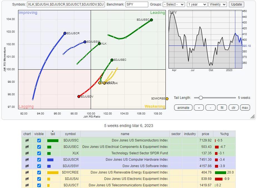The height and width of the screenshot is (188, 257).
Task: Sort table by %chg column
Action: tap(224, 134)
